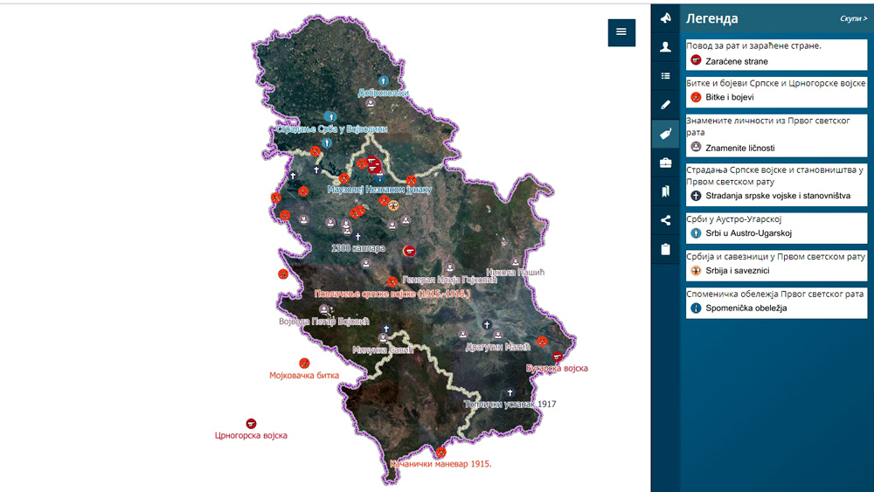The height and width of the screenshot is (492, 874).
Task: Select the legend tag sidebar tab
Action: 665,134
